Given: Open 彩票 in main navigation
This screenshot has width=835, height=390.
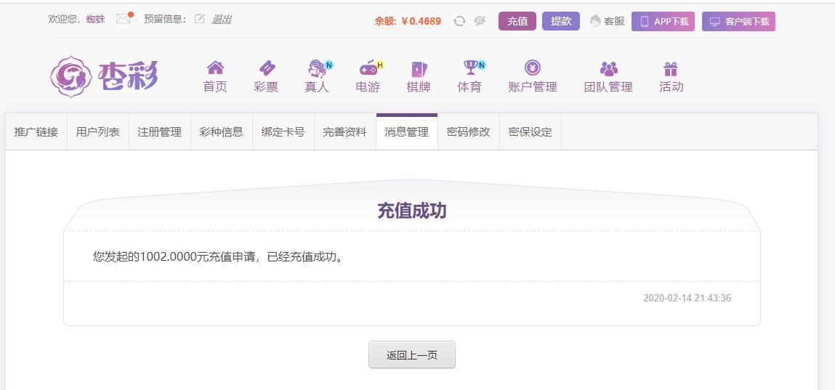Looking at the screenshot, I should click(x=266, y=86).
